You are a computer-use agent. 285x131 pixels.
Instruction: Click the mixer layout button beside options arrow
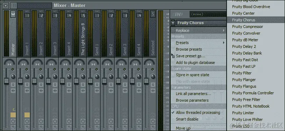(13, 6)
